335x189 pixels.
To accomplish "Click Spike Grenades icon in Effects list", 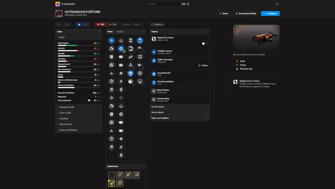I will coord(154,61).
